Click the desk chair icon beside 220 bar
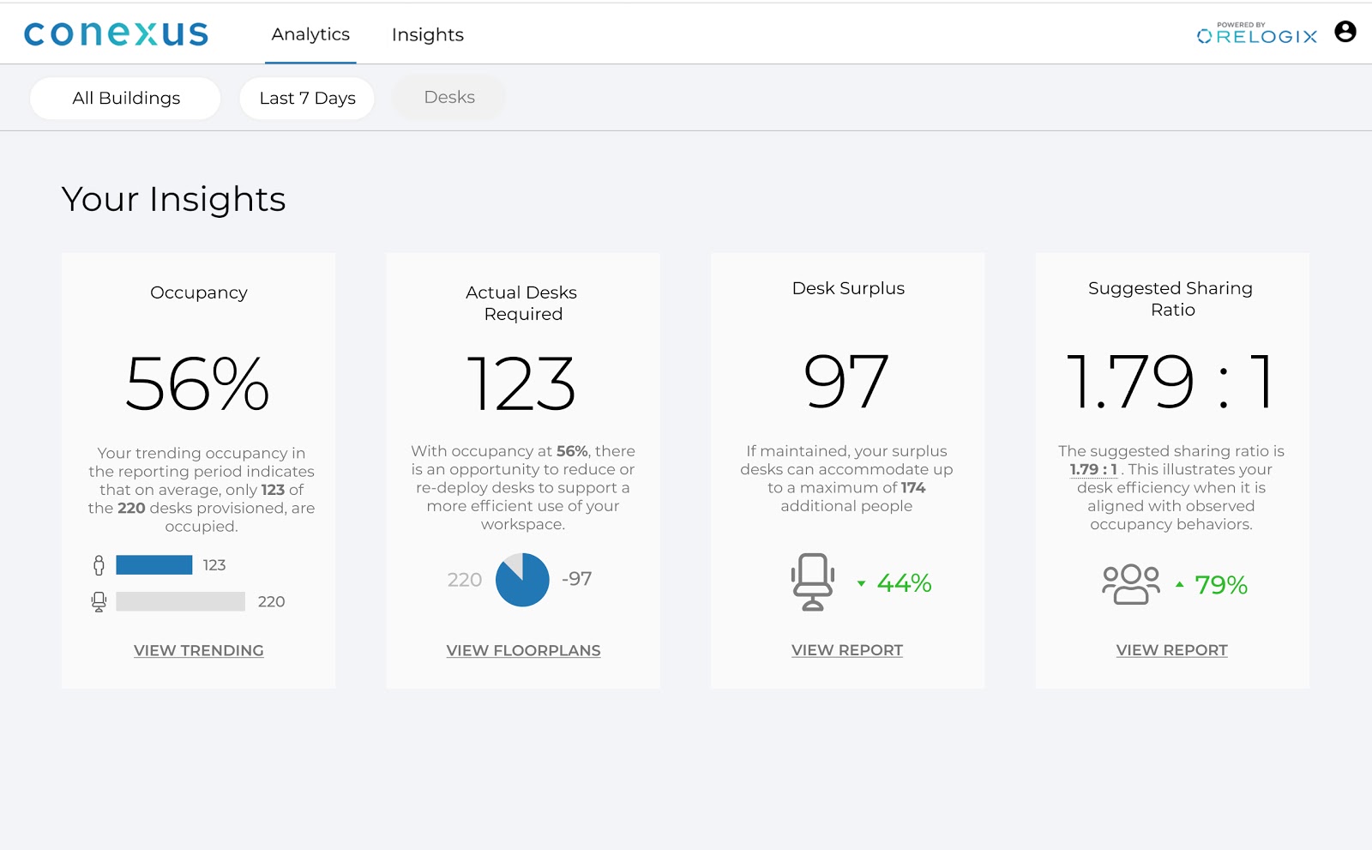 click(x=99, y=602)
